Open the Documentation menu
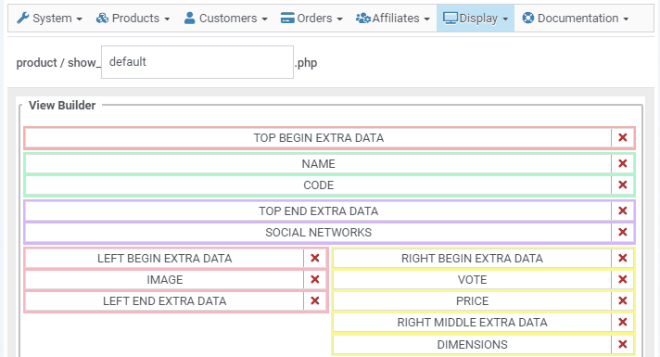 coord(575,19)
